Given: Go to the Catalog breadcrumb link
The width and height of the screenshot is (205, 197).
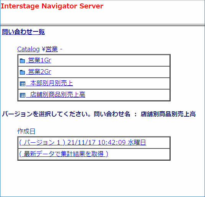Looking at the screenshot, I should pyautogui.click(x=28, y=49).
